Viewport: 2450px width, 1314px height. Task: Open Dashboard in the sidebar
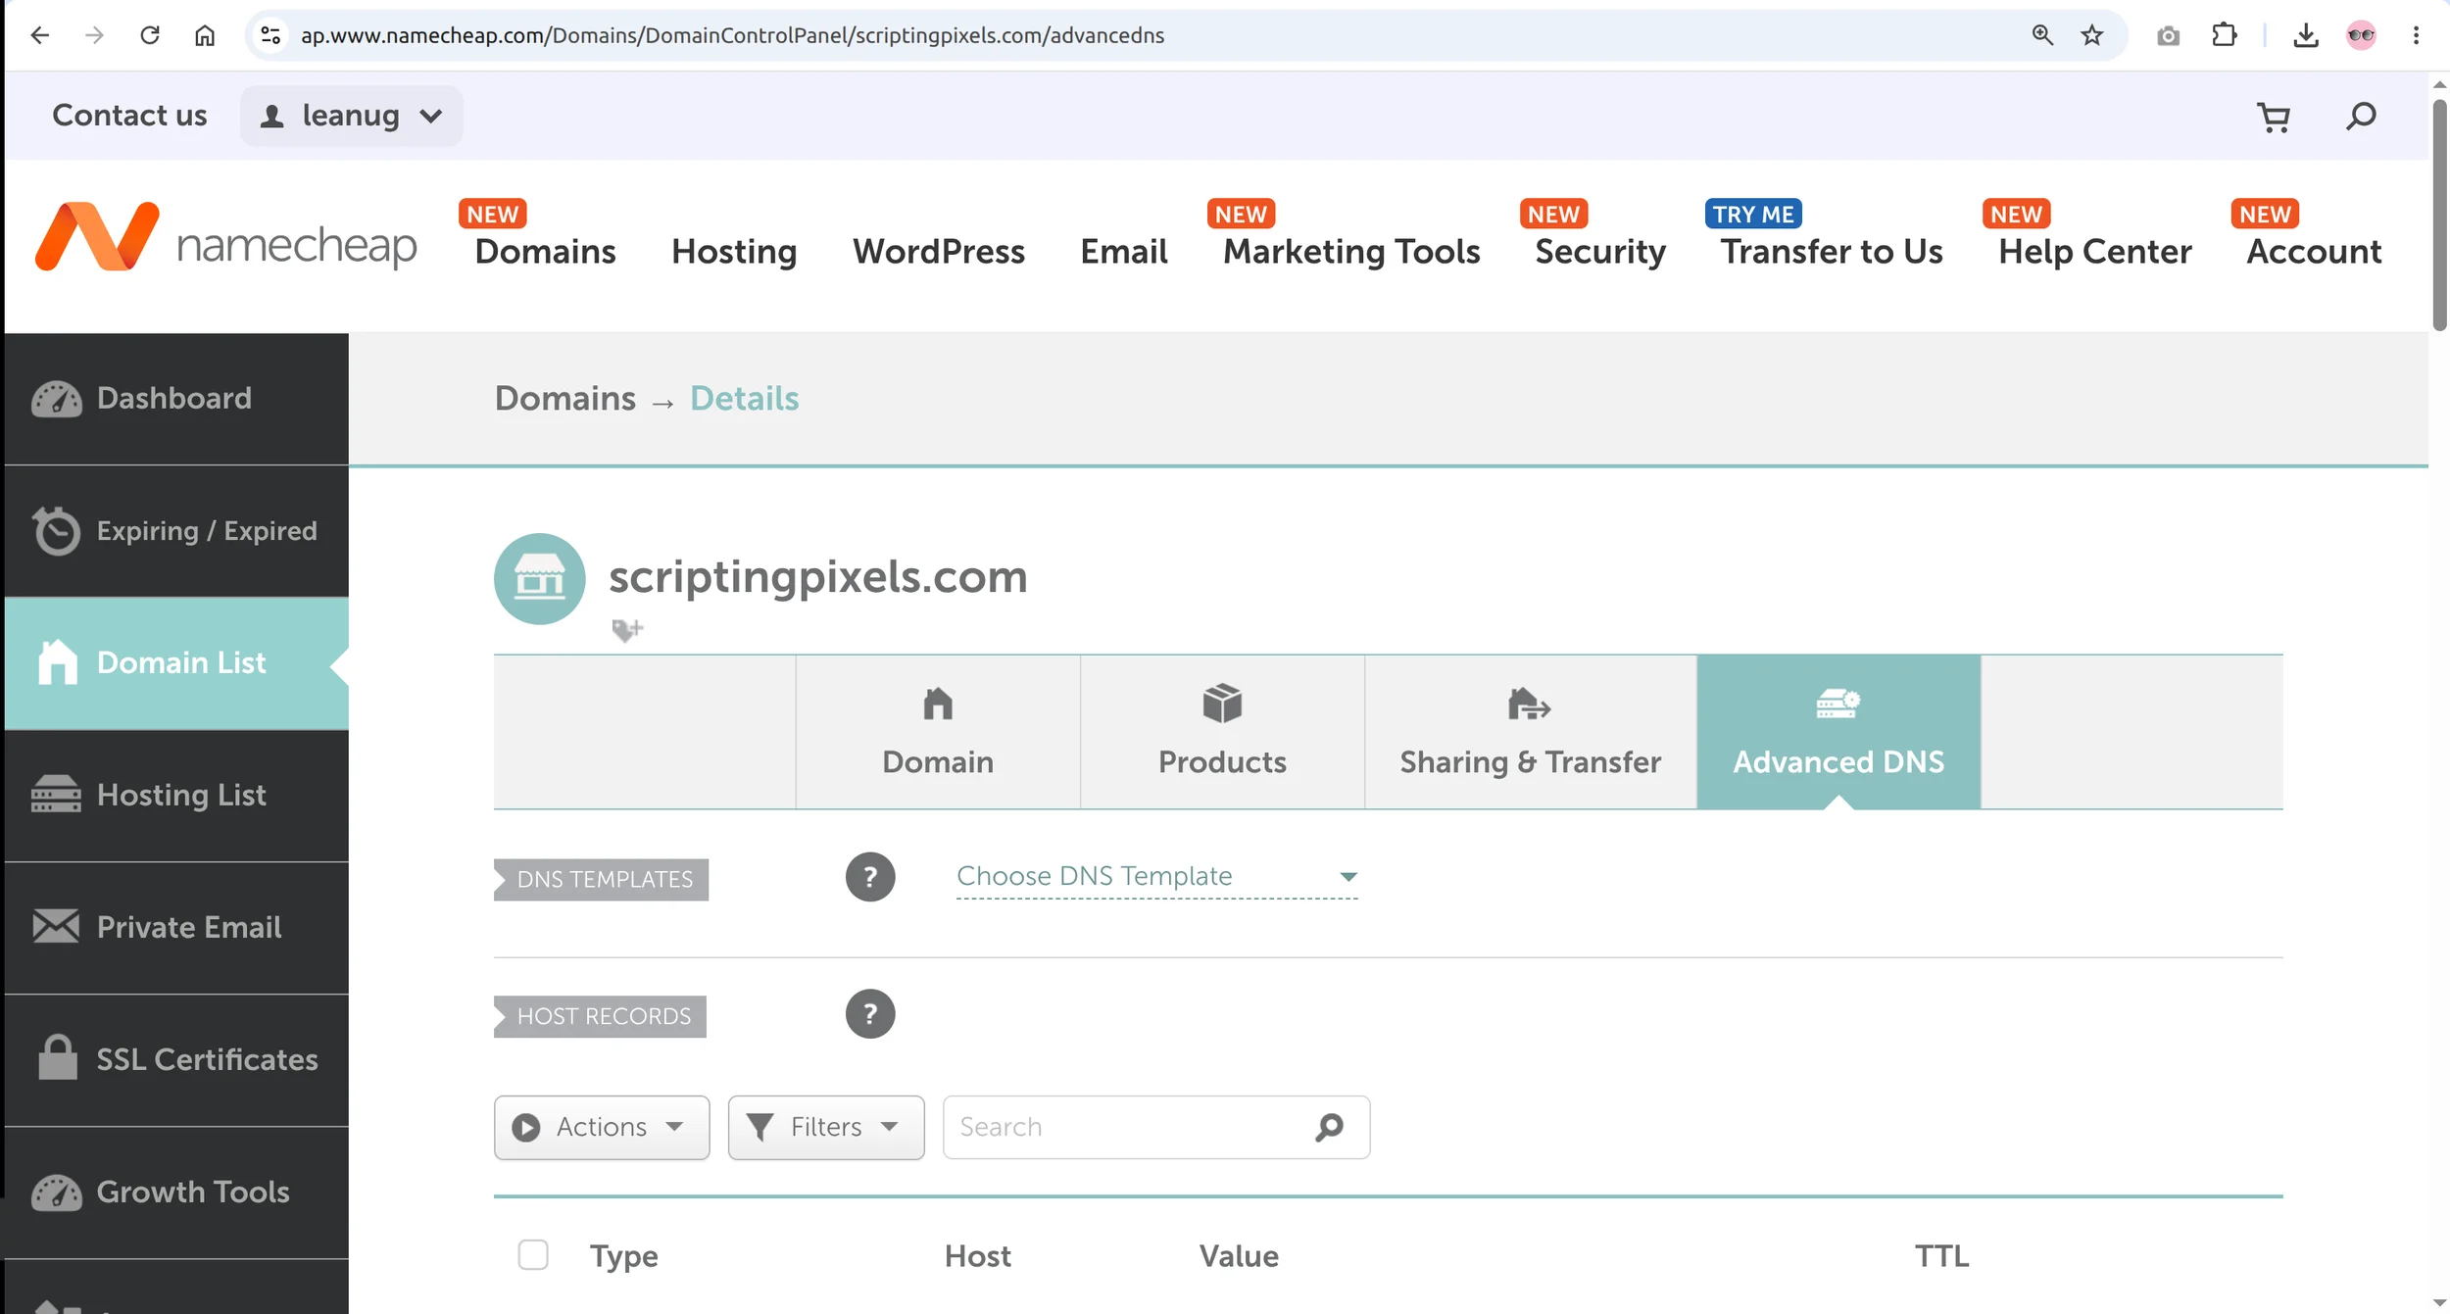176,398
